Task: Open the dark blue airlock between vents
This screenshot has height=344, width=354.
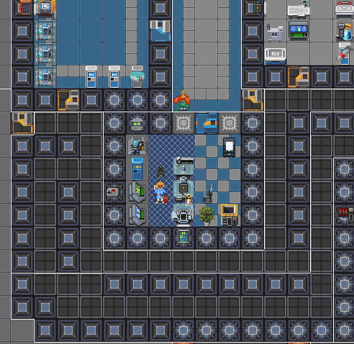Action: click(x=206, y=123)
